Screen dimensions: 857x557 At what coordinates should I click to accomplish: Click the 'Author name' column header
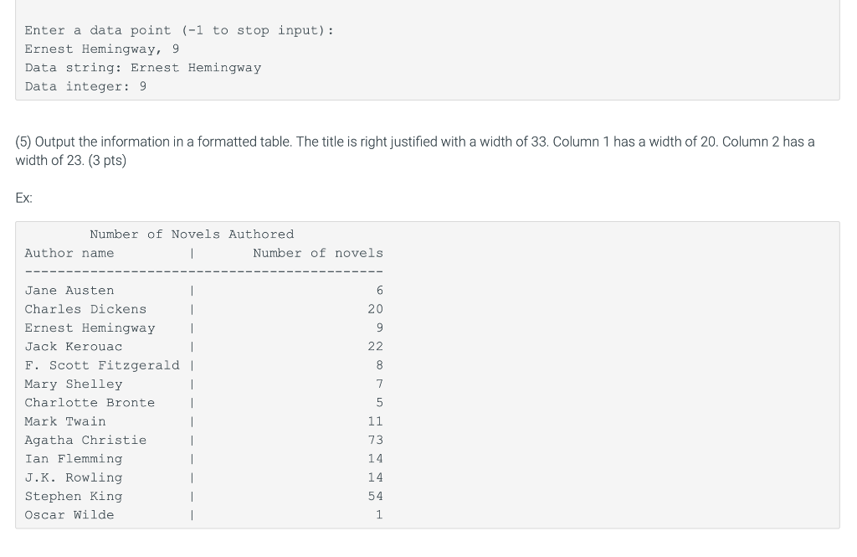click(69, 253)
